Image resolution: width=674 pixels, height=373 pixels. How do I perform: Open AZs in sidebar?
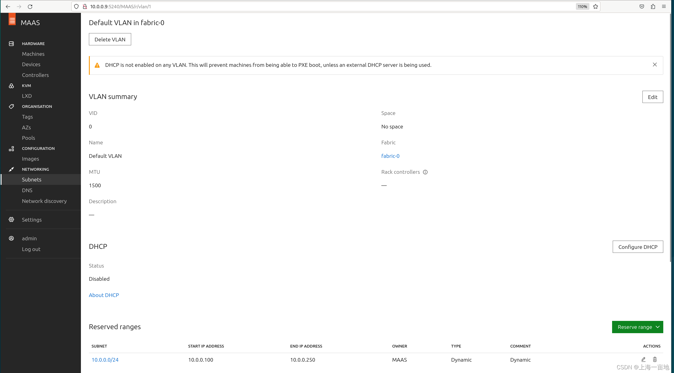pyautogui.click(x=26, y=128)
